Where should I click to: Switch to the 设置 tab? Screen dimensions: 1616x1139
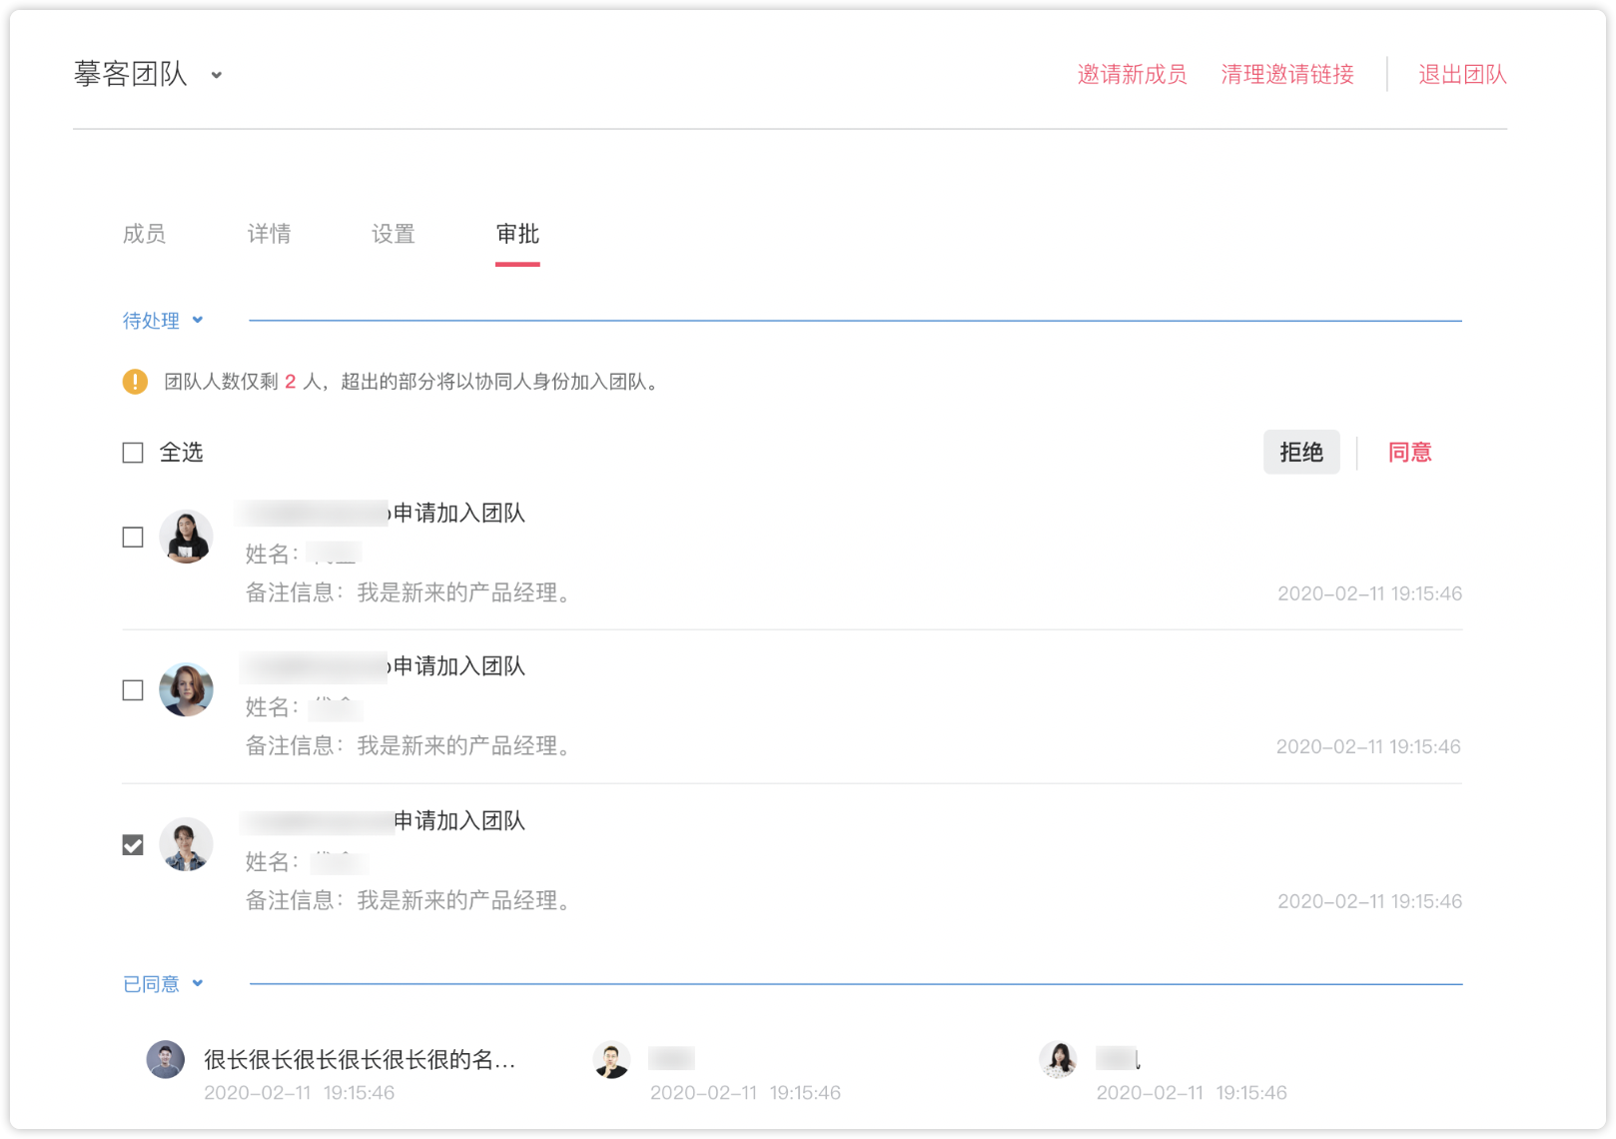394,234
